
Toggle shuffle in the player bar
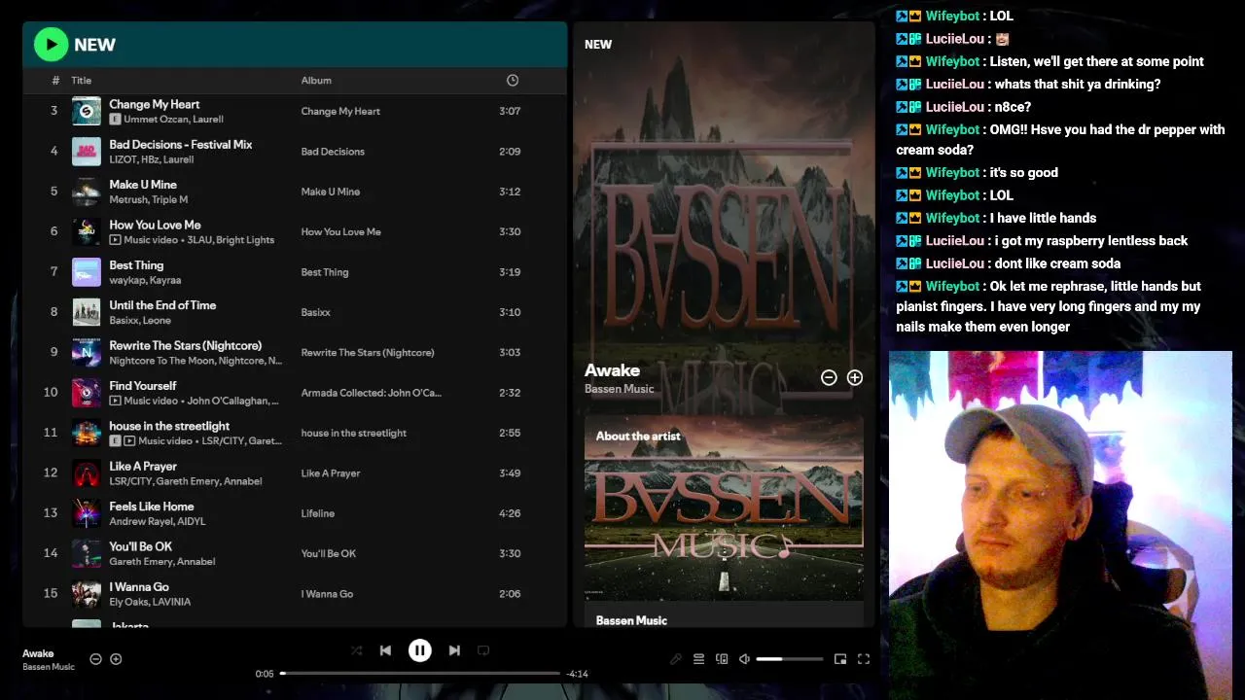click(x=356, y=650)
